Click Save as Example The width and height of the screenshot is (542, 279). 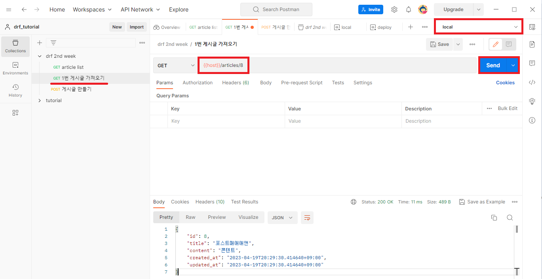482,202
